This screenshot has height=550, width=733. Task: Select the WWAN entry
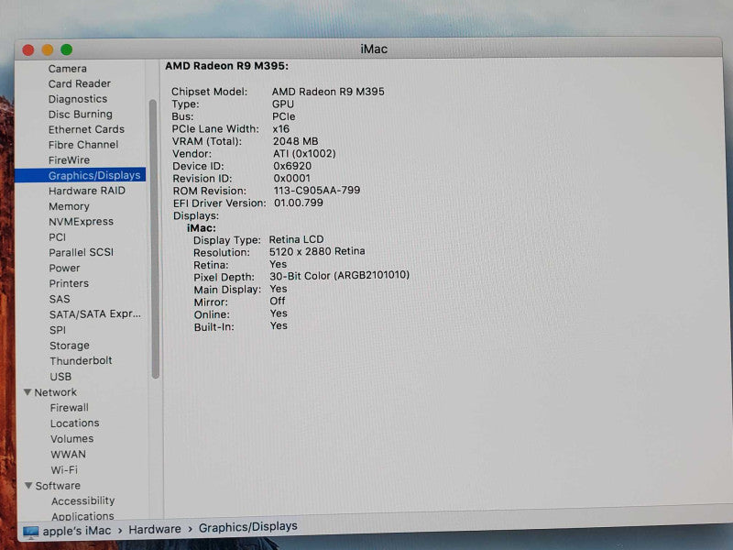pos(68,454)
